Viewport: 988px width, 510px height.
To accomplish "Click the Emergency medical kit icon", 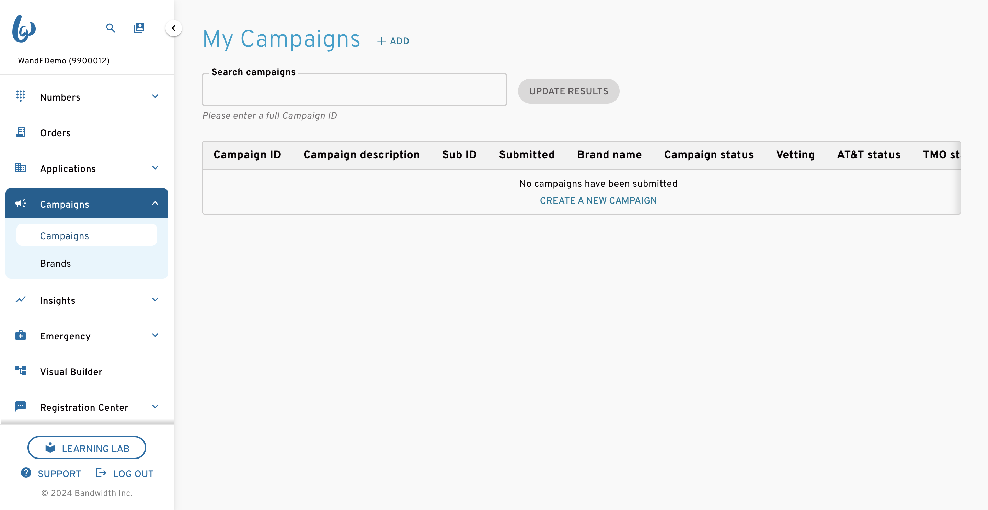I will coord(21,335).
